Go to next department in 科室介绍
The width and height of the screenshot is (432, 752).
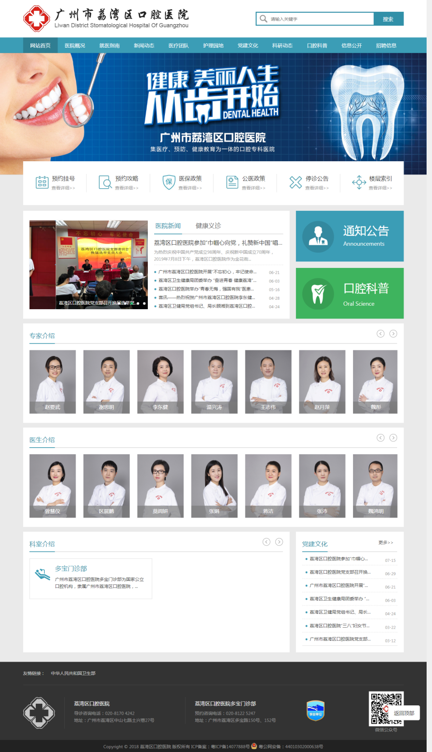point(279,542)
